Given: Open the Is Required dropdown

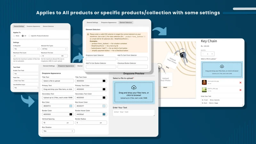Looking at the screenshot, I should tap(27, 49).
